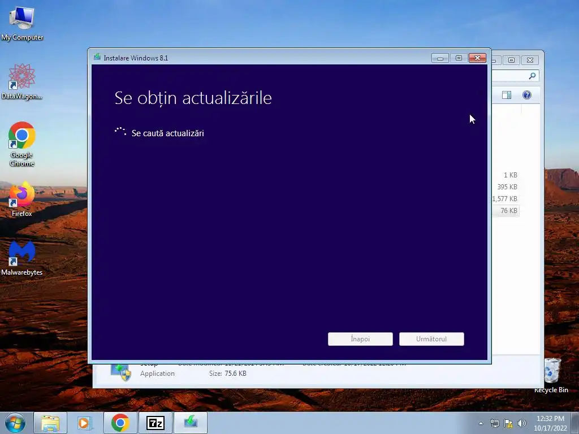Open Explorer help question mark icon
The image size is (579, 434).
pyautogui.click(x=527, y=95)
